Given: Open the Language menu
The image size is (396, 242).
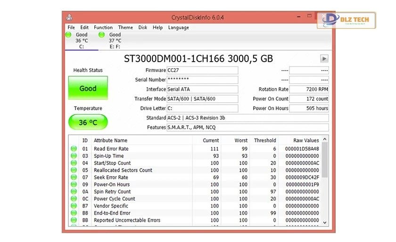Looking at the screenshot, I should coord(179,27).
